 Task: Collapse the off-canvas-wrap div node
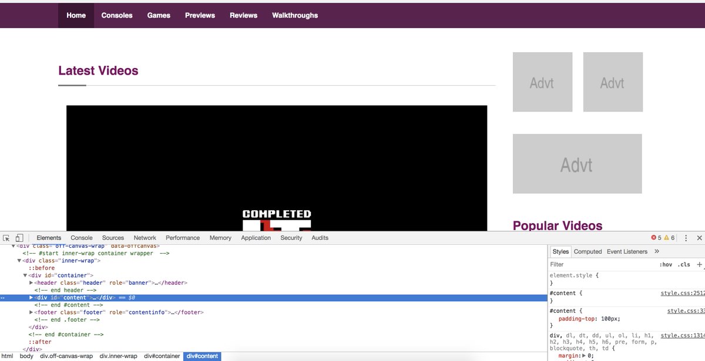[x=14, y=246]
